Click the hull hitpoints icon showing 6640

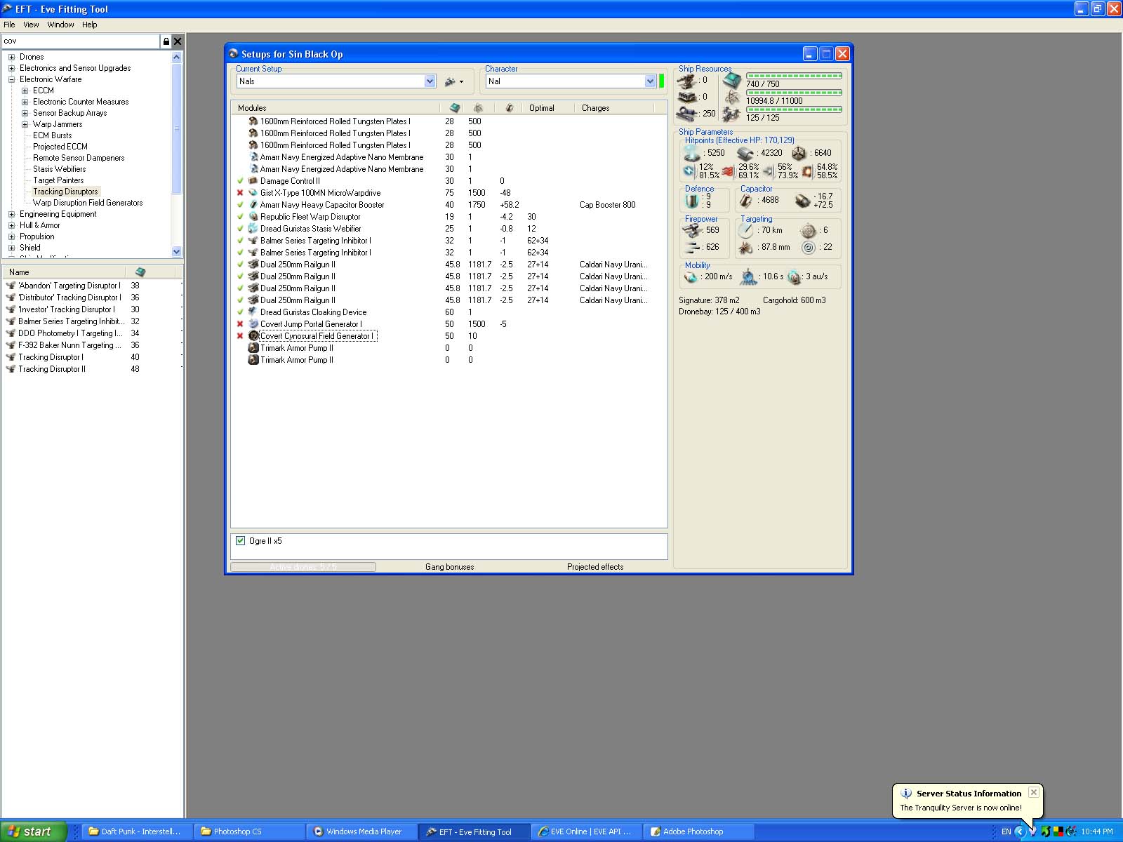[x=799, y=153]
